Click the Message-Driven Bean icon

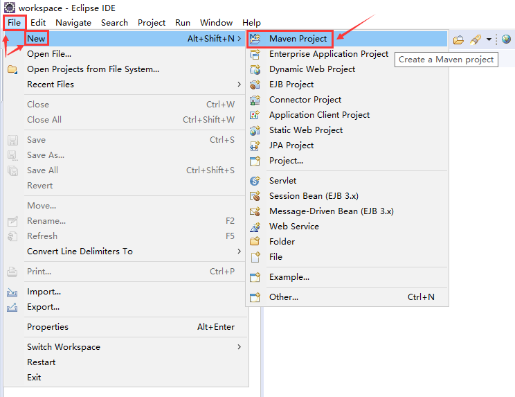tap(255, 211)
